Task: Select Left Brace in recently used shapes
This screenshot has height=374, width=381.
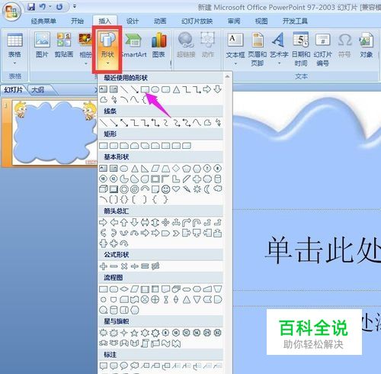Action: coord(144,99)
